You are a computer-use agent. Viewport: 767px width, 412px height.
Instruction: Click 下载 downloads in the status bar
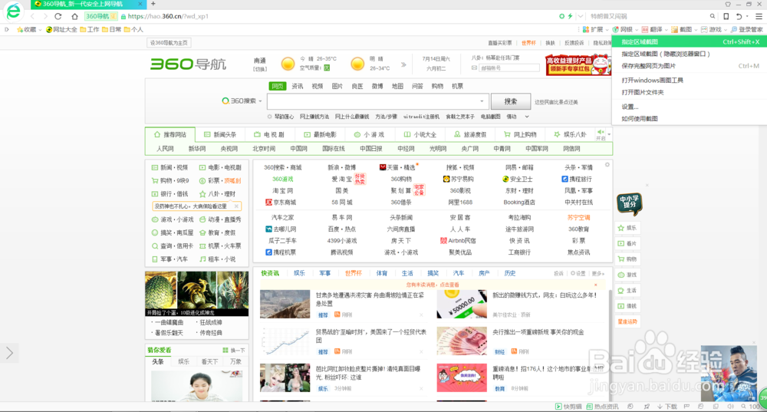coord(667,407)
